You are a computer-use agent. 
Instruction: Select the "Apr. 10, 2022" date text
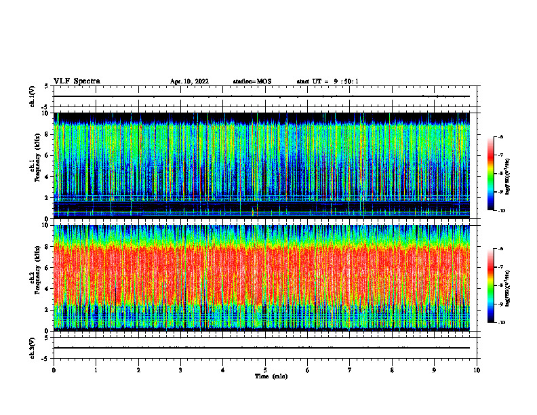[189, 81]
